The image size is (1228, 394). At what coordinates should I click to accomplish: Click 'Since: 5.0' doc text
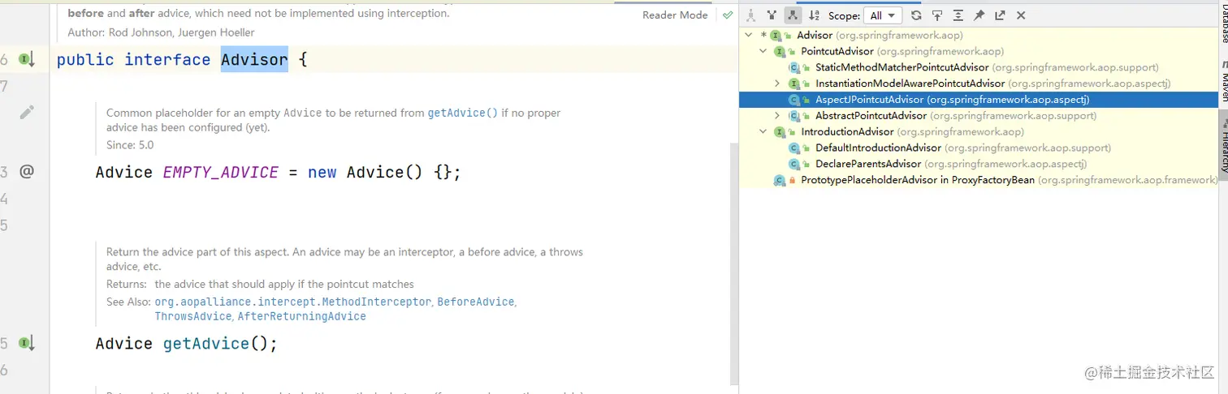(x=130, y=145)
